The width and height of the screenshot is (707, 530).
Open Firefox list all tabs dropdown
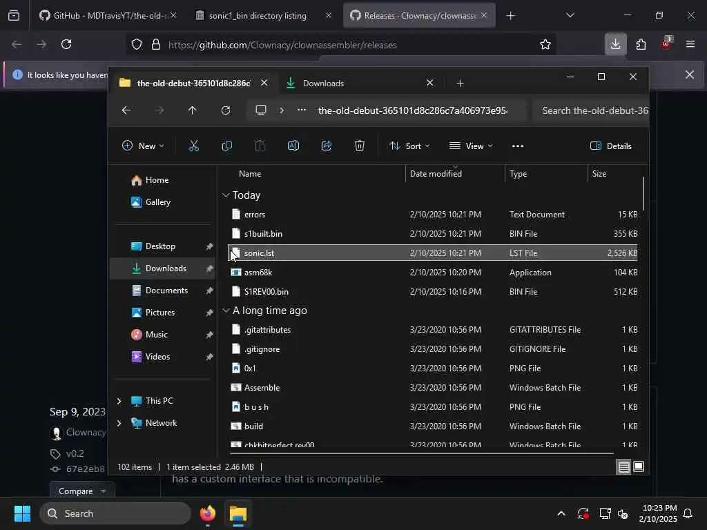(570, 15)
